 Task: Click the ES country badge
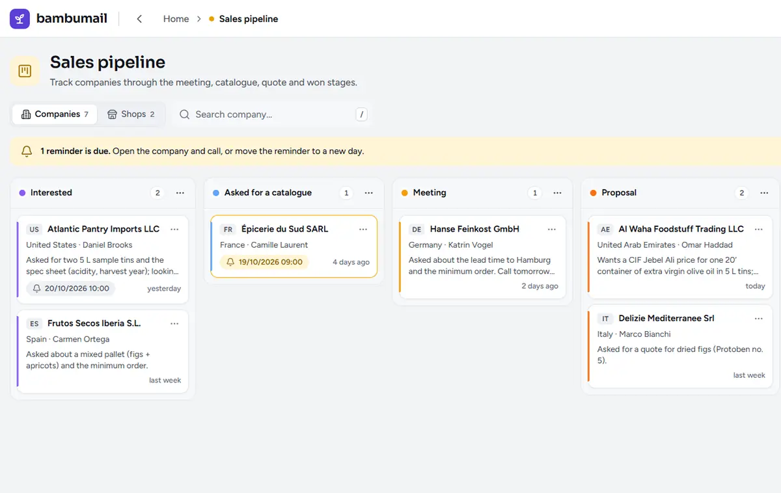point(34,324)
